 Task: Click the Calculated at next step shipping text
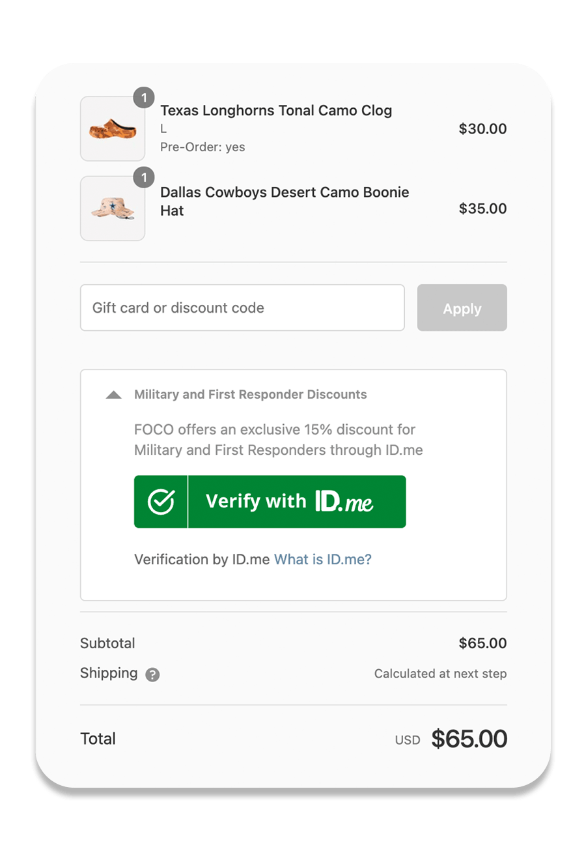click(x=440, y=674)
